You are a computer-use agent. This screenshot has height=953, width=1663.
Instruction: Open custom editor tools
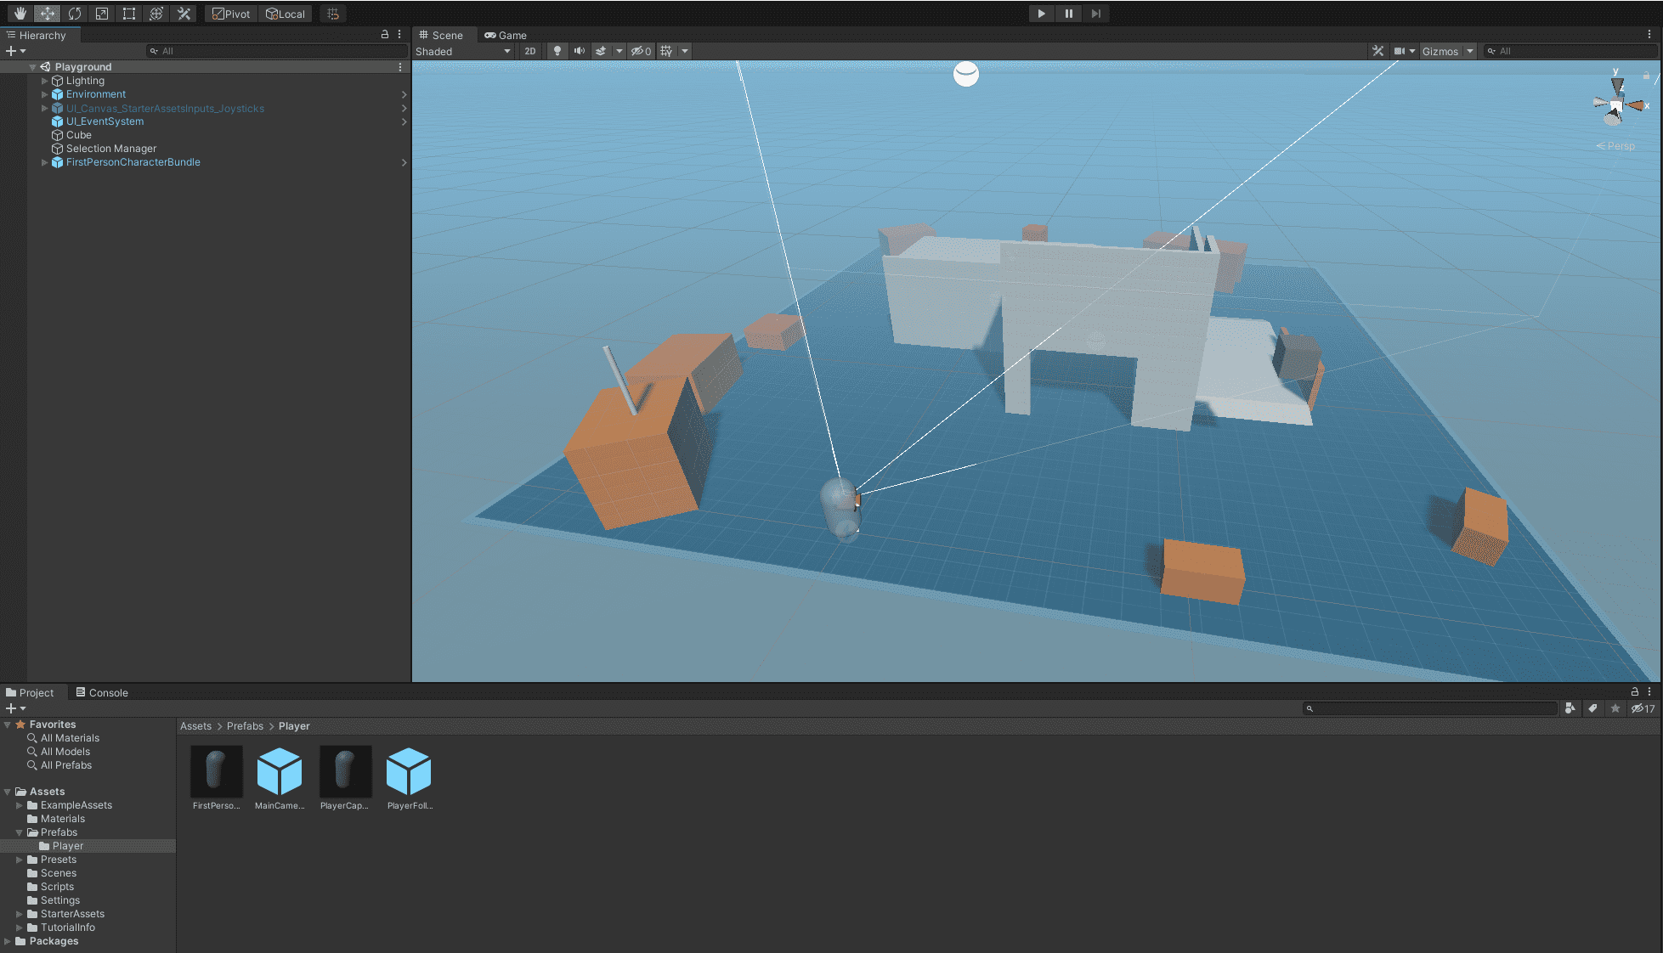[x=184, y=14]
